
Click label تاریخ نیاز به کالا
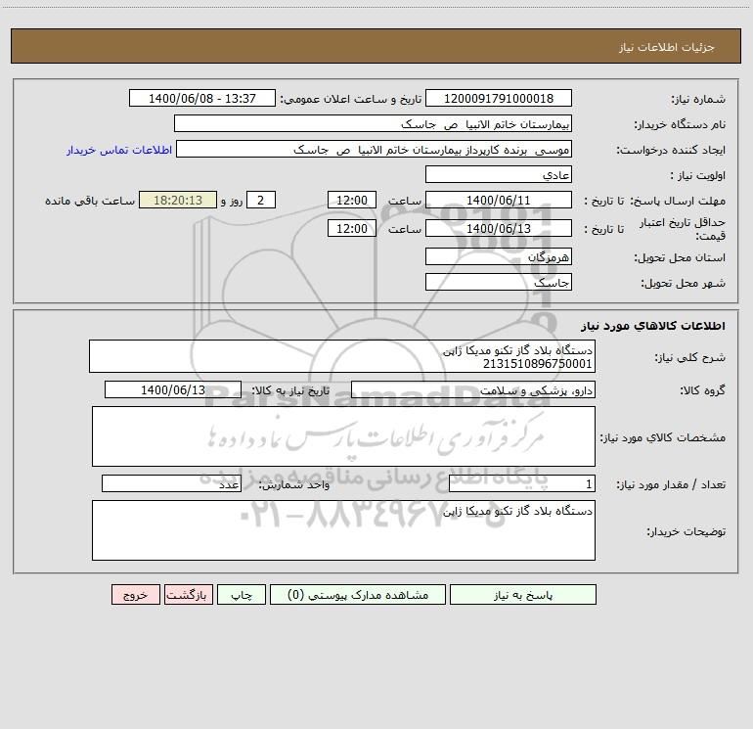(x=290, y=390)
